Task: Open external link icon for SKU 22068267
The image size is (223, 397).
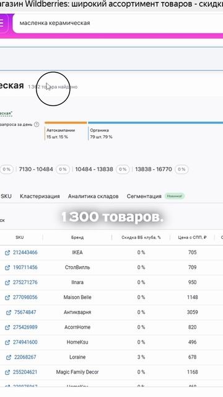Action: 9,357
